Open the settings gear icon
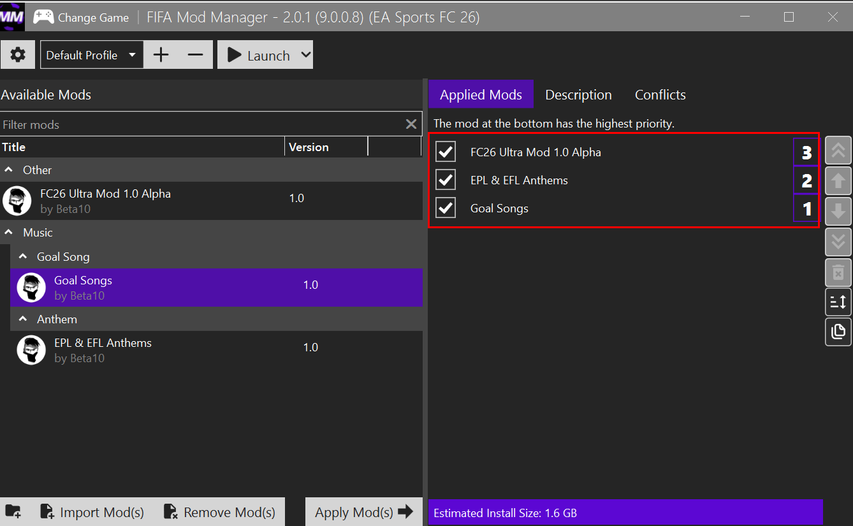The image size is (853, 526). coord(18,55)
